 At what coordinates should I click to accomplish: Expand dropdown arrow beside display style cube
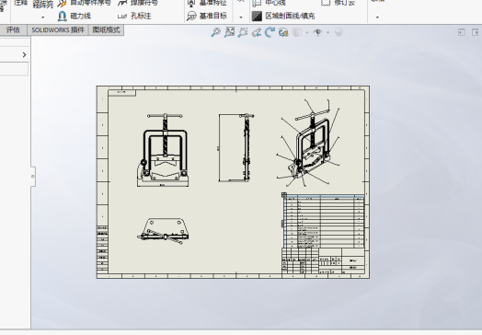307,32
